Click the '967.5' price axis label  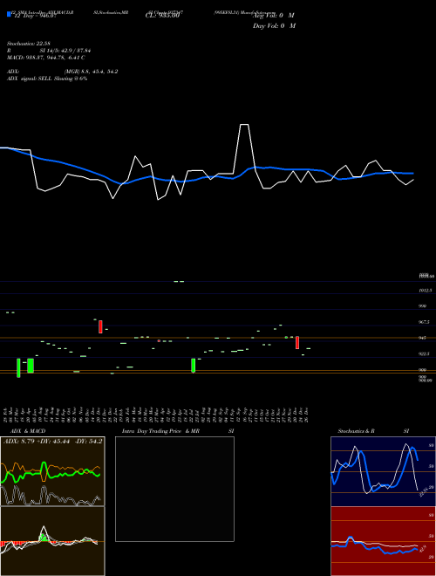pyautogui.click(x=424, y=322)
